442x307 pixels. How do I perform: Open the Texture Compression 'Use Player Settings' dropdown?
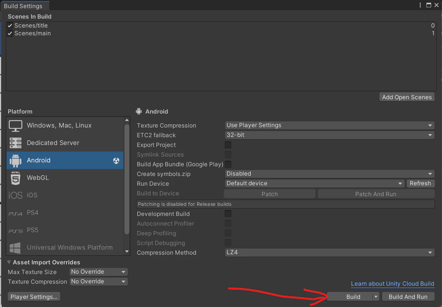(330, 125)
